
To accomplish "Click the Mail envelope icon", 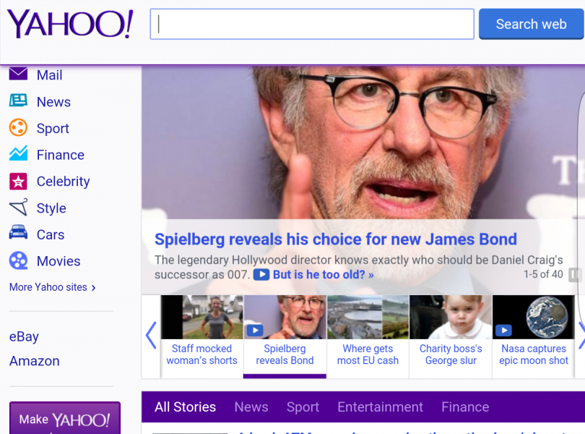I will tap(18, 74).
